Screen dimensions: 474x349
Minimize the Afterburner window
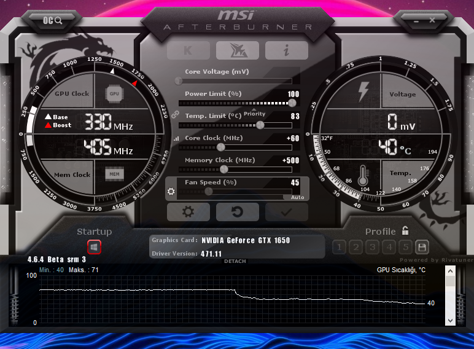pyautogui.click(x=416, y=21)
